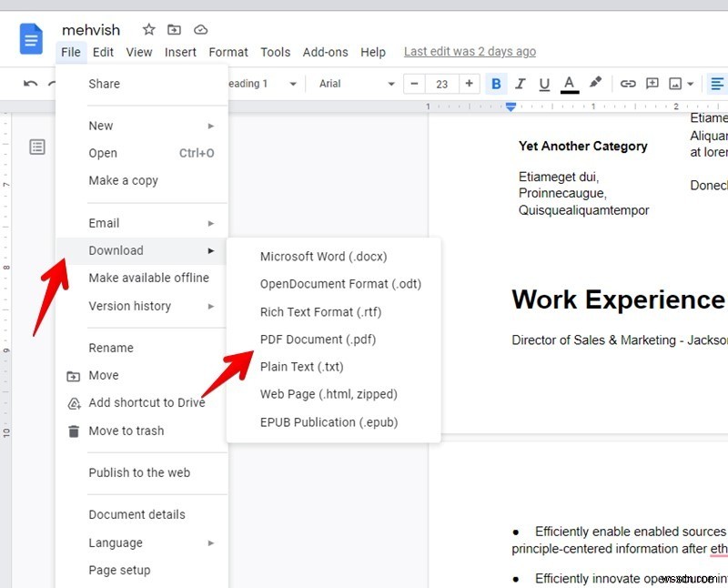Image resolution: width=728 pixels, height=588 pixels.
Task: Insert a link with chain icon
Action: pos(628,84)
